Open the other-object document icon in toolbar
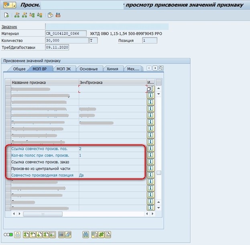Image resolution: width=250 pixels, height=245 pixels. pos(6,15)
